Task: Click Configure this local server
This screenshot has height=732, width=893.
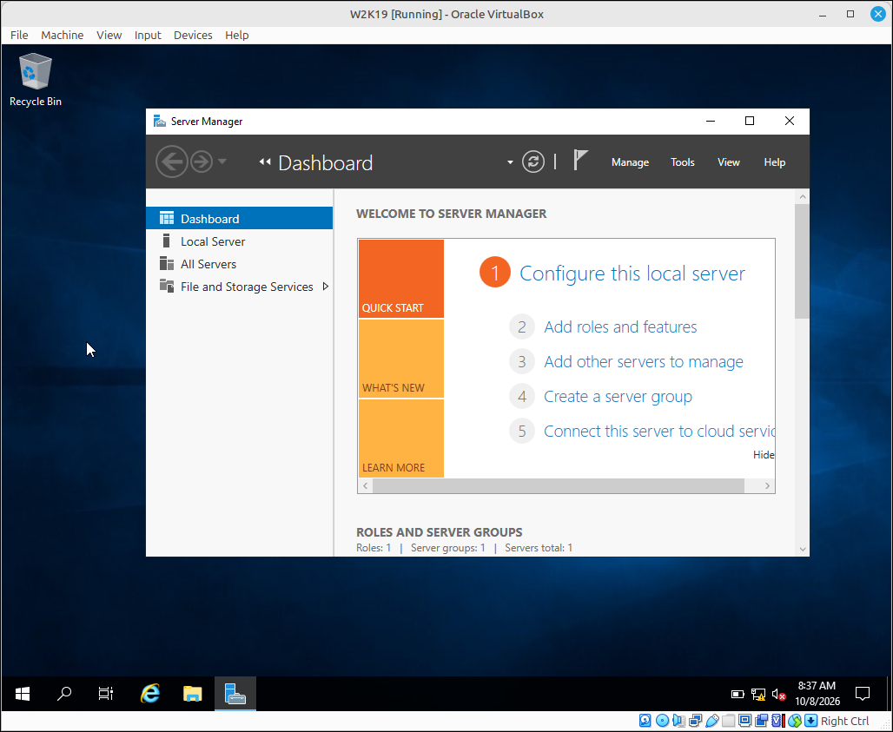Action: click(x=632, y=274)
